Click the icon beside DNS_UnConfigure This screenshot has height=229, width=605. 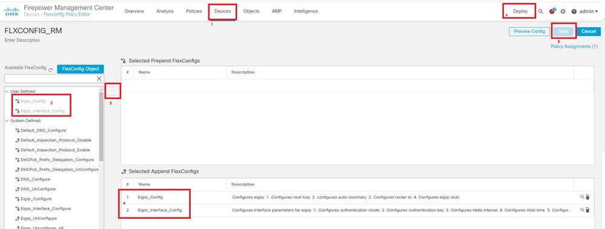coord(18,189)
